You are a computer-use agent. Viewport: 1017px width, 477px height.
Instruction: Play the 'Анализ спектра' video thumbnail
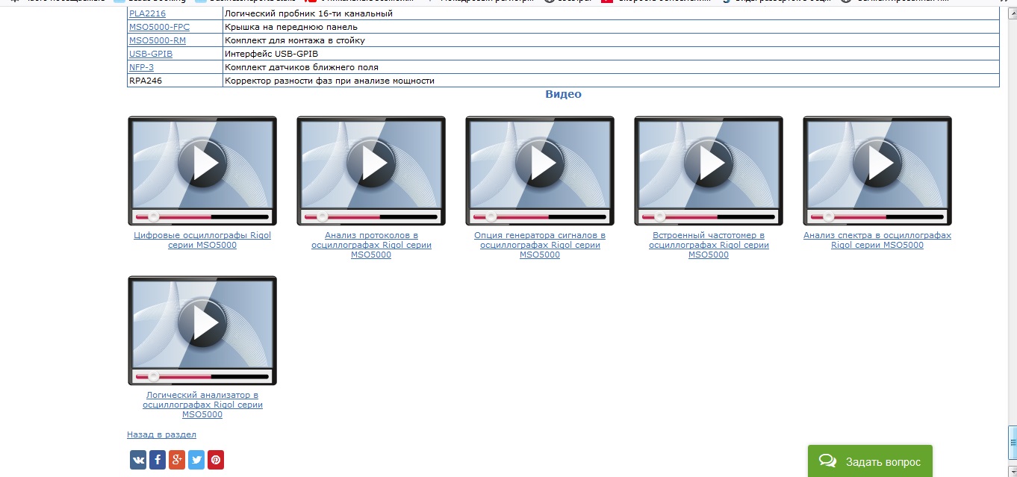[877, 171]
